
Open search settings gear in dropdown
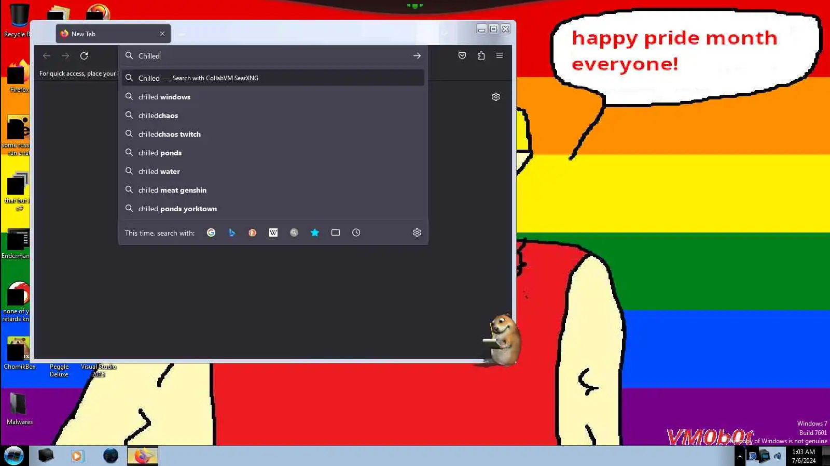[417, 233]
